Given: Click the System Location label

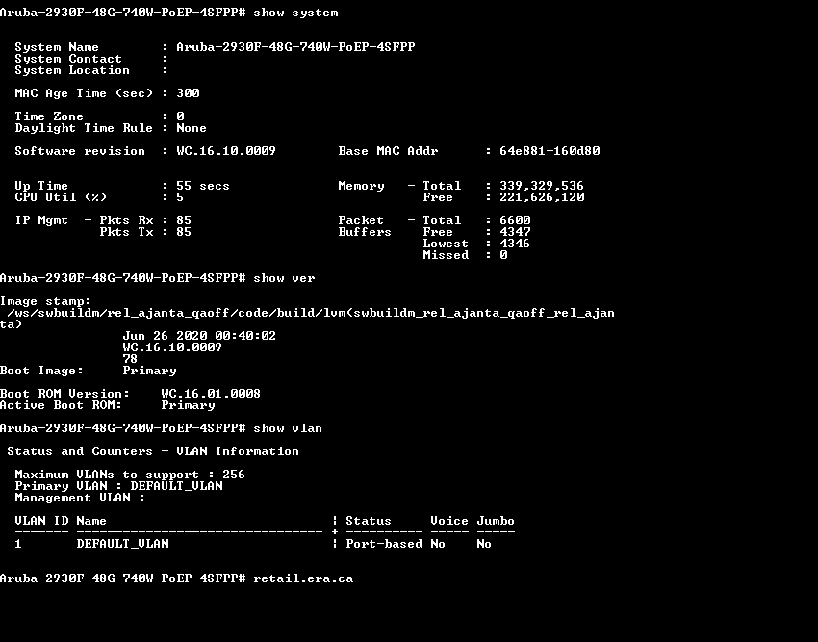Looking at the screenshot, I should 72,70.
